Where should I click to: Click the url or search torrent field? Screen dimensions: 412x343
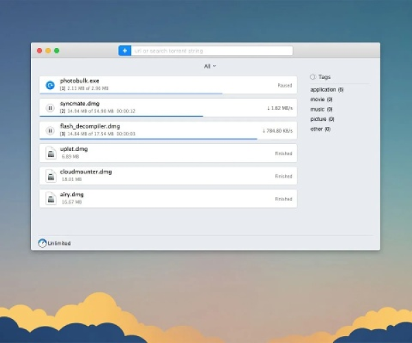click(x=211, y=51)
